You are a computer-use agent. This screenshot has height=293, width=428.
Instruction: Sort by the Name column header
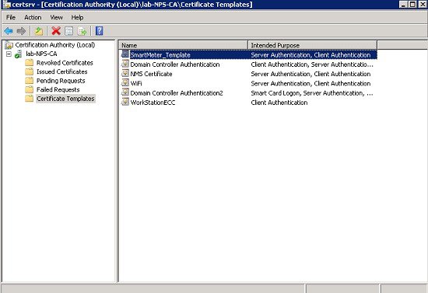183,45
